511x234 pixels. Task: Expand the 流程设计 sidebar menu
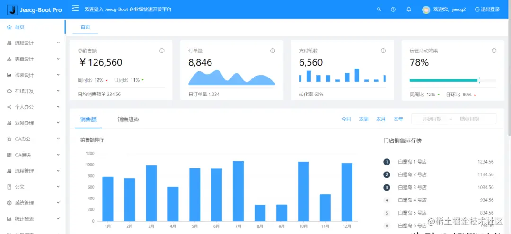pos(33,43)
